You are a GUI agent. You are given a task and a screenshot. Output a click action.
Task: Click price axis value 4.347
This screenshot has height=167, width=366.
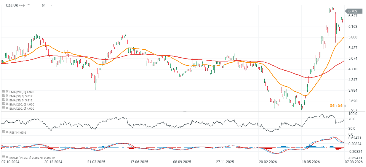352,80
